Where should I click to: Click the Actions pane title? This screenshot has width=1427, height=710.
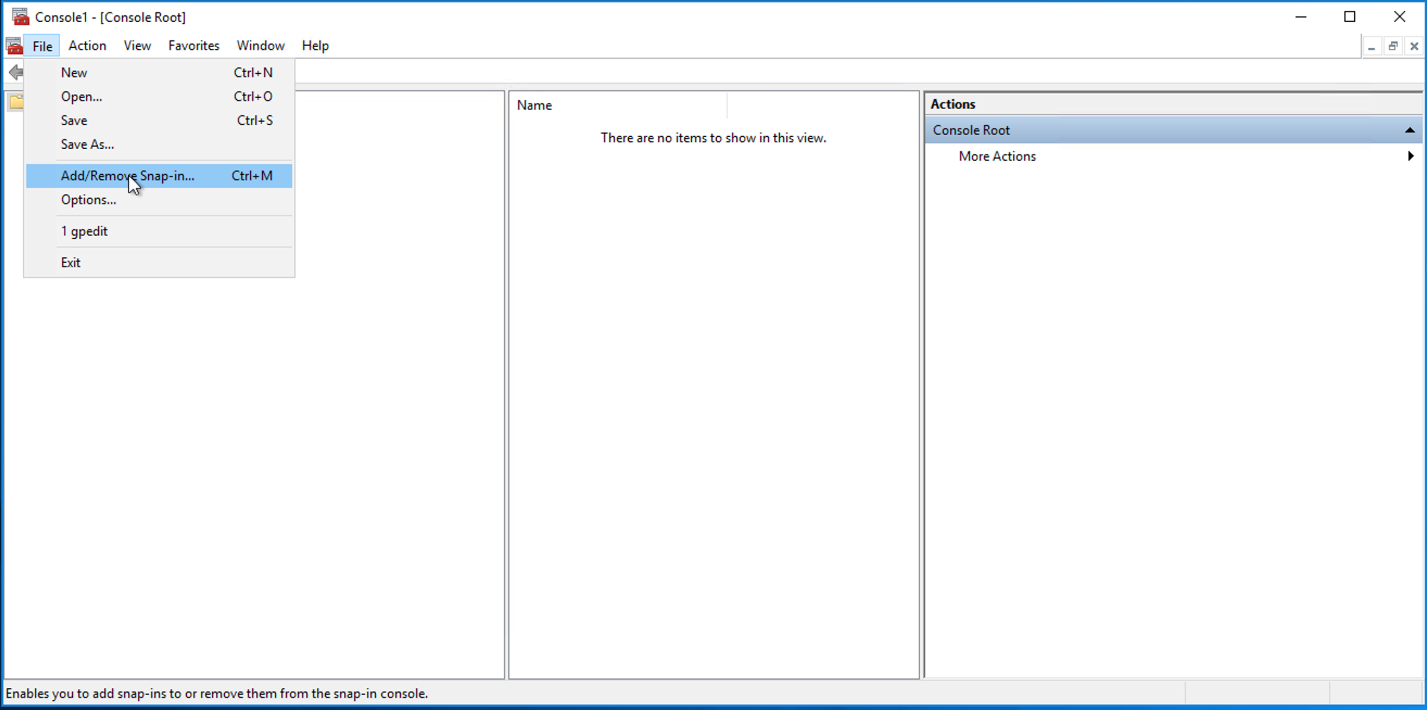(953, 104)
